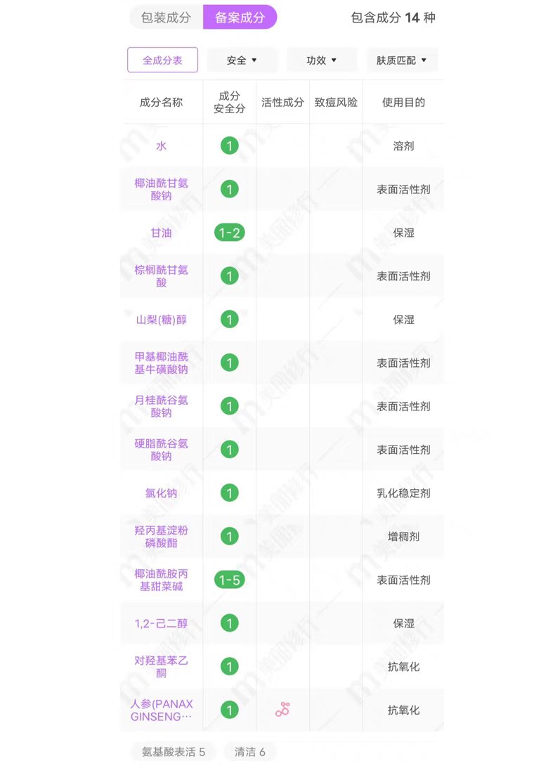555x773 pixels.
Task: Click the safety score badge for 氯化钠
Action: click(x=229, y=493)
